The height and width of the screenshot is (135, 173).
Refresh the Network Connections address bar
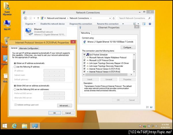pyautogui.click(x=114, y=18)
